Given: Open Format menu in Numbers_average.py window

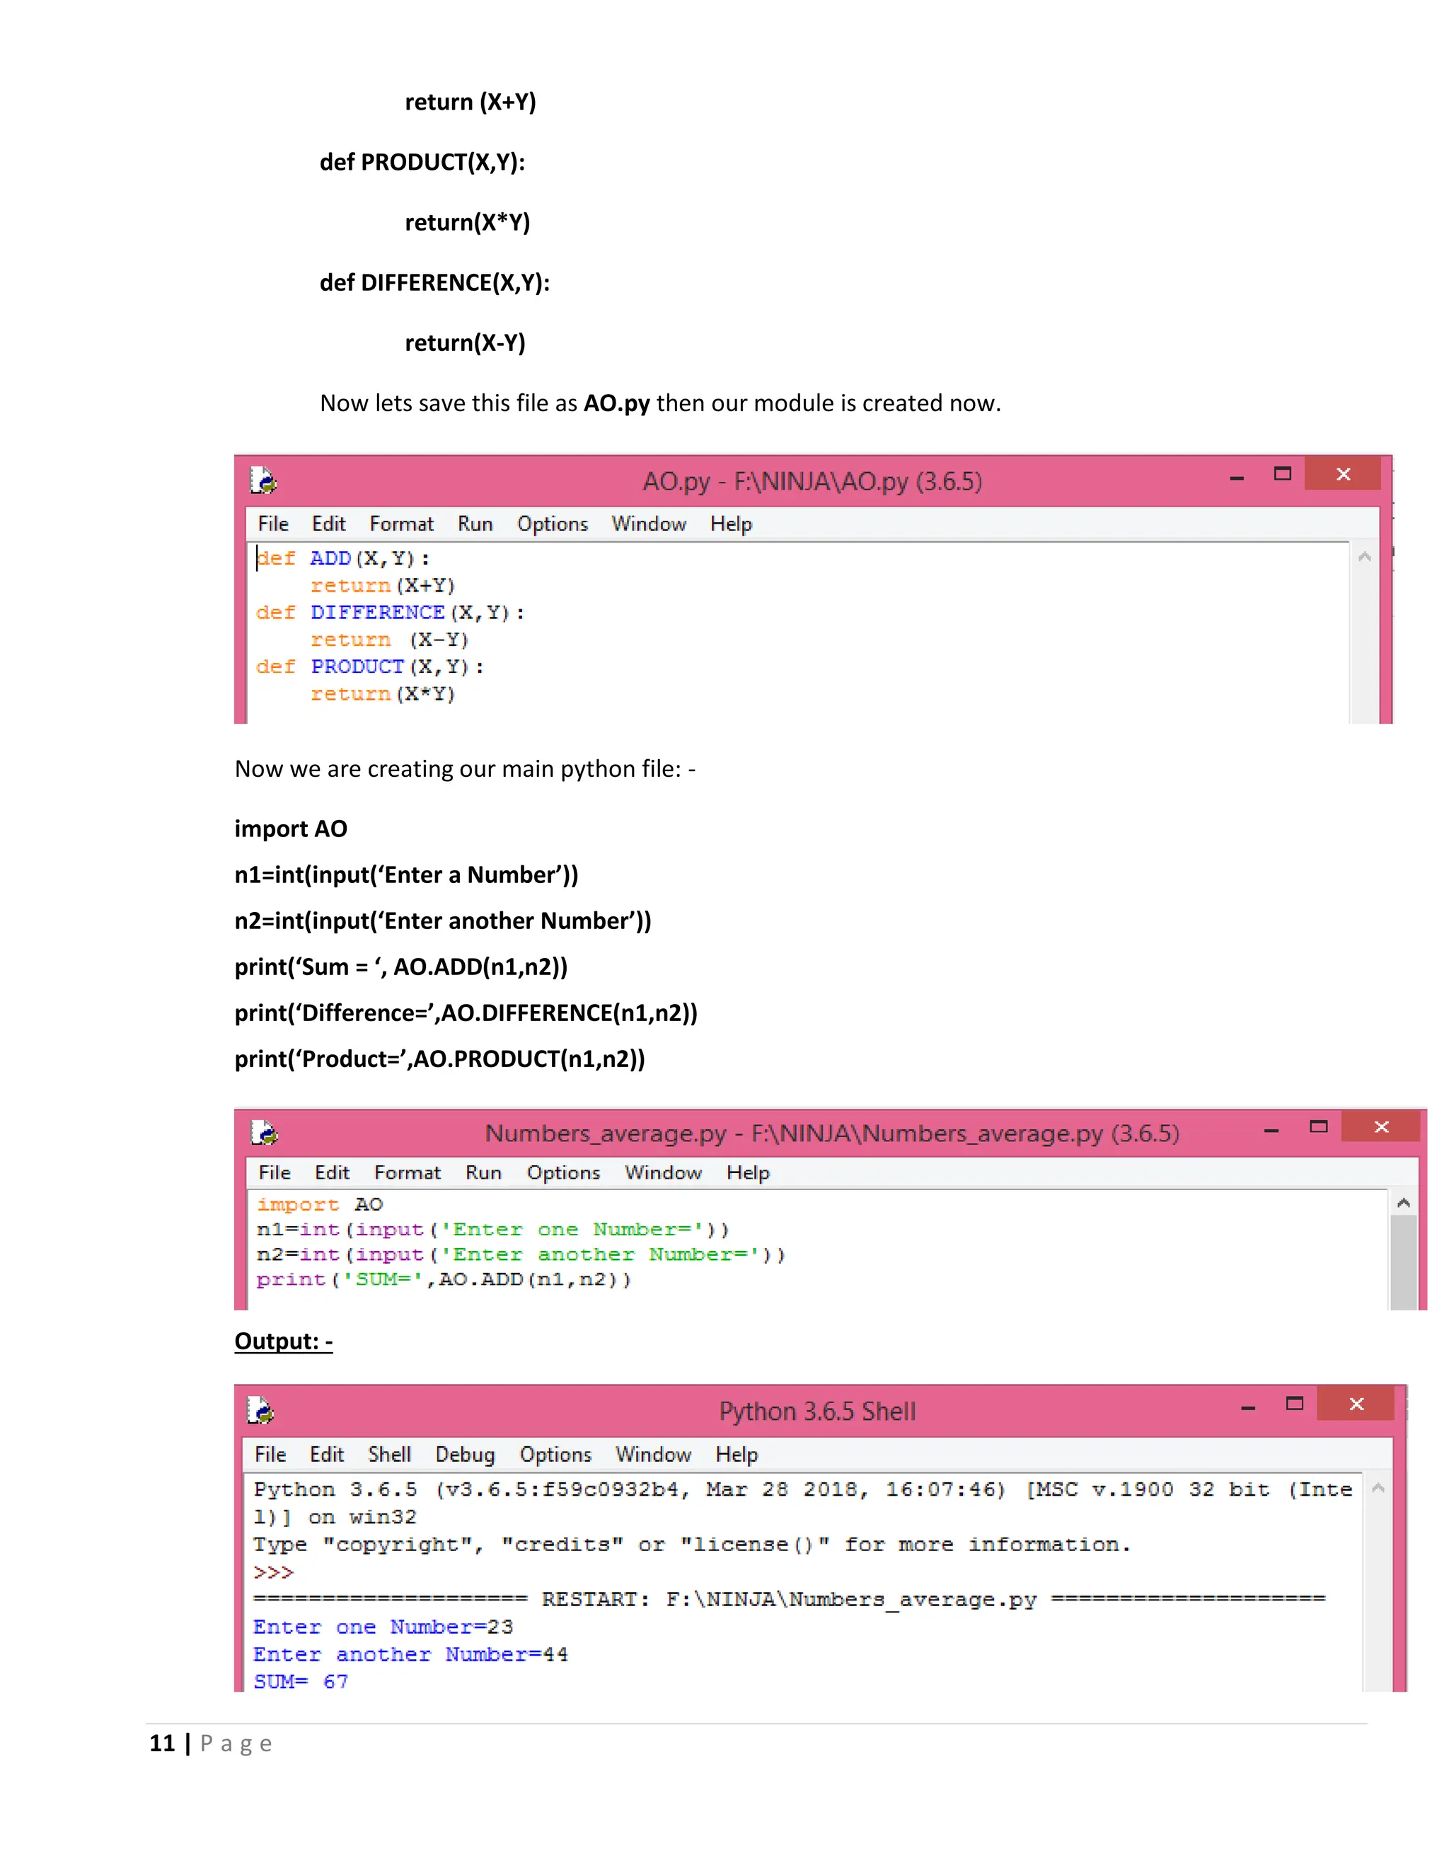Looking at the screenshot, I should [x=407, y=1172].
